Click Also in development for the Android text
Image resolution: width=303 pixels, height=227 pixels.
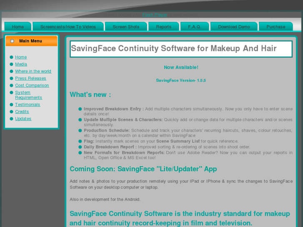[105, 200]
